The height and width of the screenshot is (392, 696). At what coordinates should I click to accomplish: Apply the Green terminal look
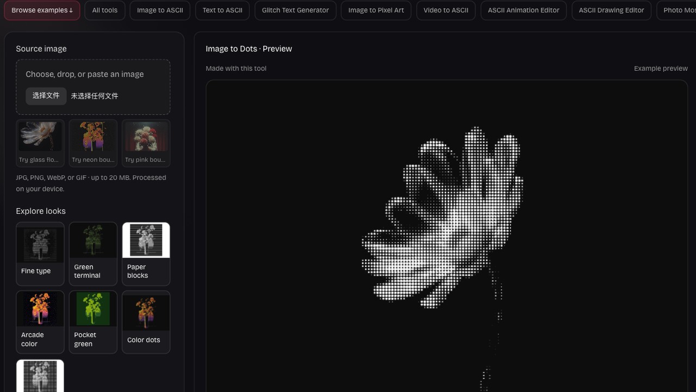tap(93, 254)
